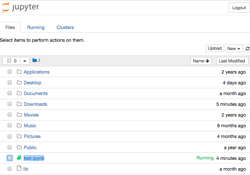This screenshot has height=175, width=250.
Task: Check the box for test.ipynb
Action: click(10, 158)
